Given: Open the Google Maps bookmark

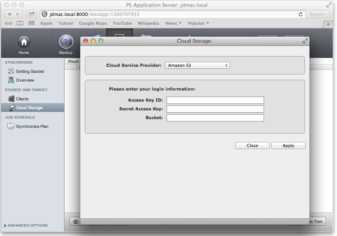Looking at the screenshot, I should pyautogui.click(x=93, y=23).
